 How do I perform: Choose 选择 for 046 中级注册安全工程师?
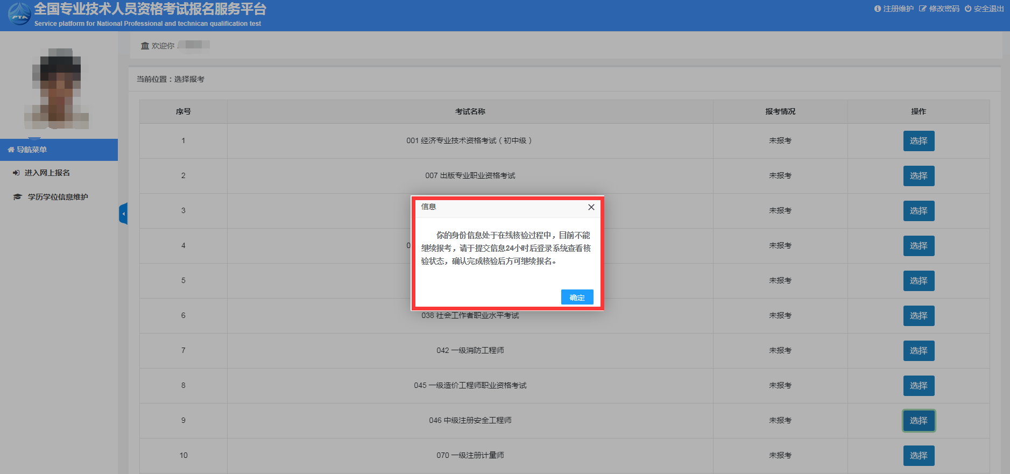click(918, 421)
